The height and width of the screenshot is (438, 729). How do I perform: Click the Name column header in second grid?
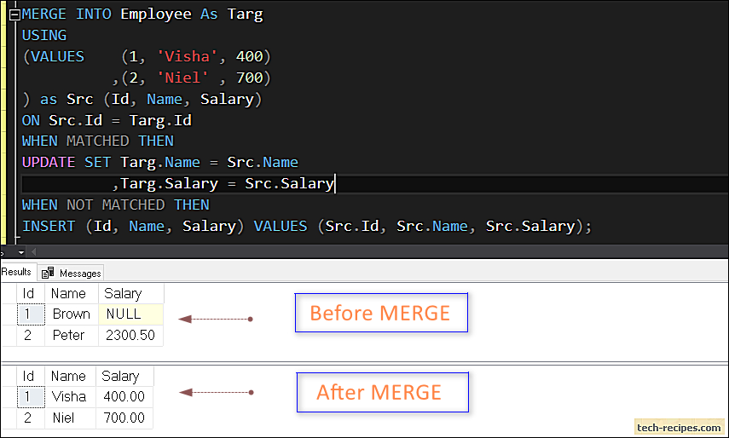pyautogui.click(x=70, y=377)
